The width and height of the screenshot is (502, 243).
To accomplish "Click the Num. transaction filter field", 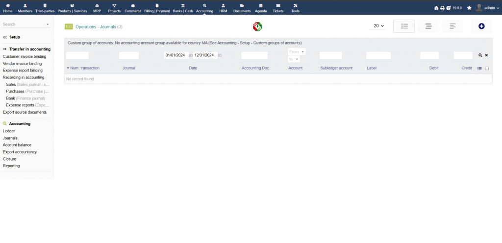I will (x=77, y=55).
